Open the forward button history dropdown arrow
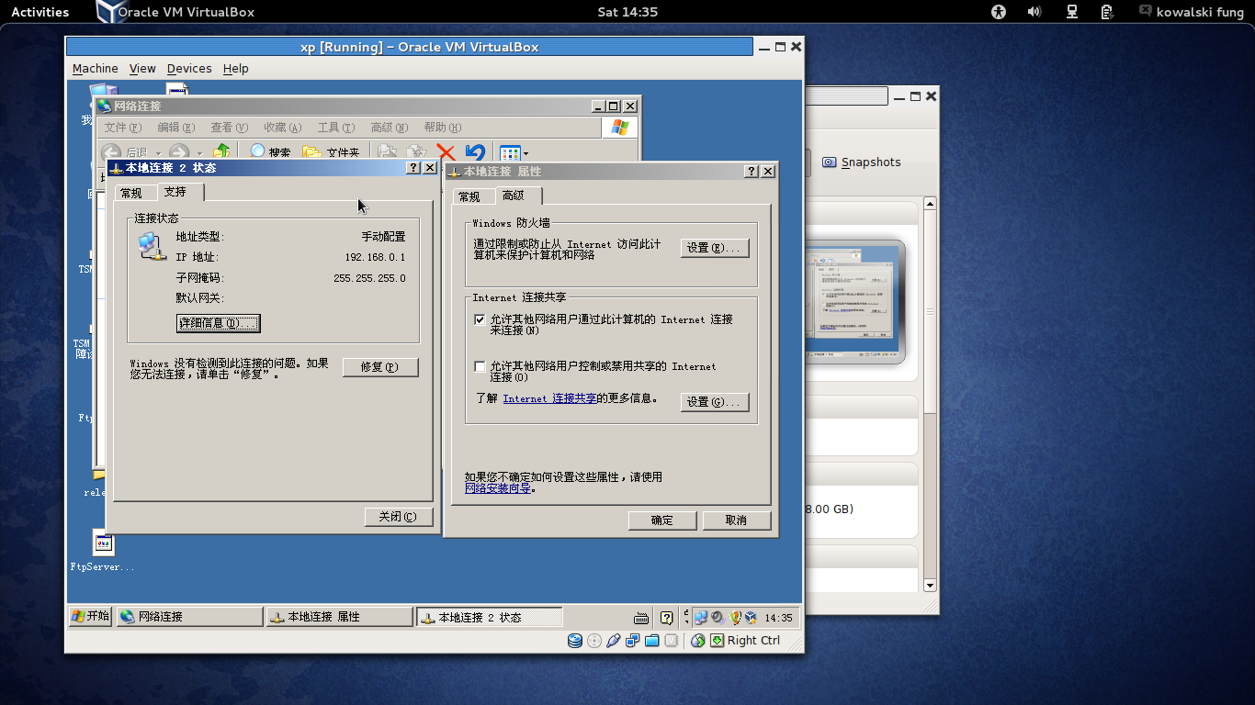The height and width of the screenshot is (705, 1255). pyautogui.click(x=198, y=153)
